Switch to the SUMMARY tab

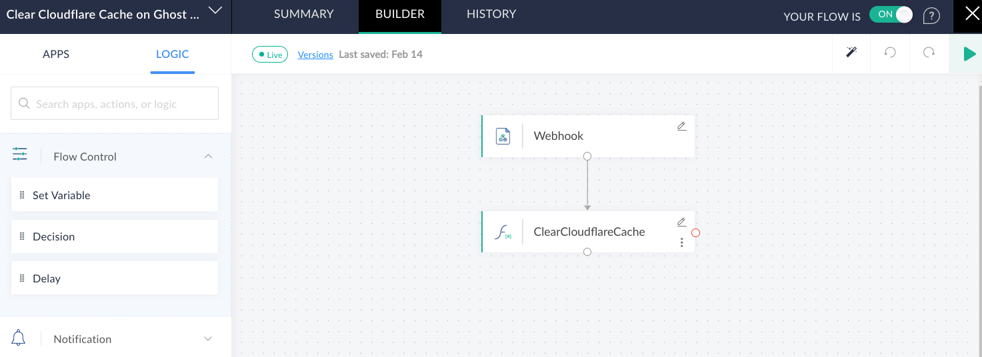(303, 14)
